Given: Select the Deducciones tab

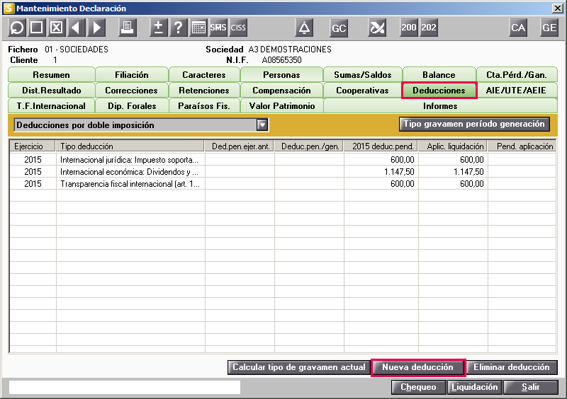Looking at the screenshot, I should 439,91.
